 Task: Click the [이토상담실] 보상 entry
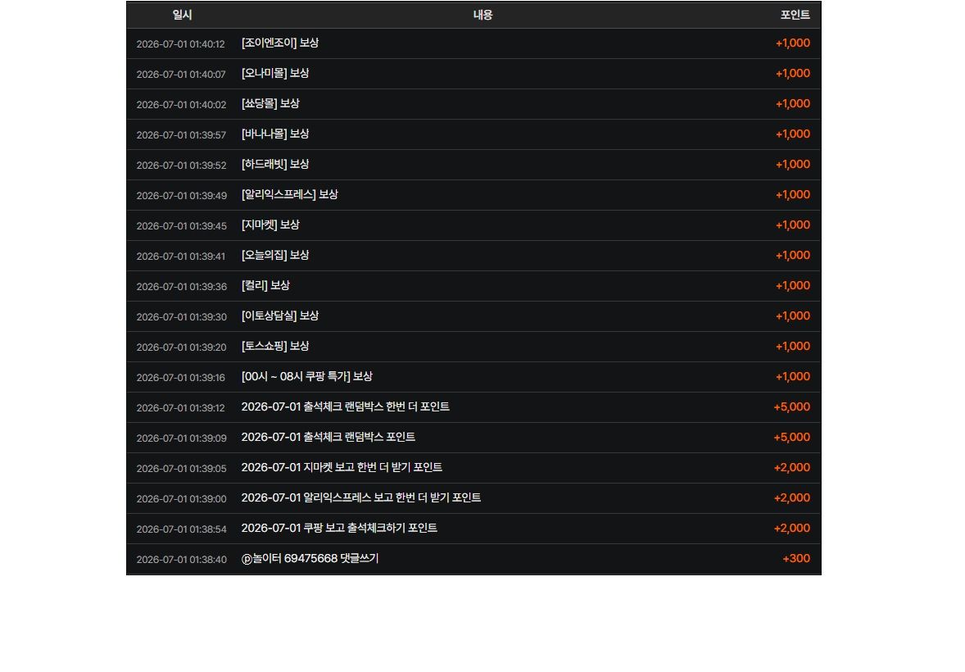280,316
